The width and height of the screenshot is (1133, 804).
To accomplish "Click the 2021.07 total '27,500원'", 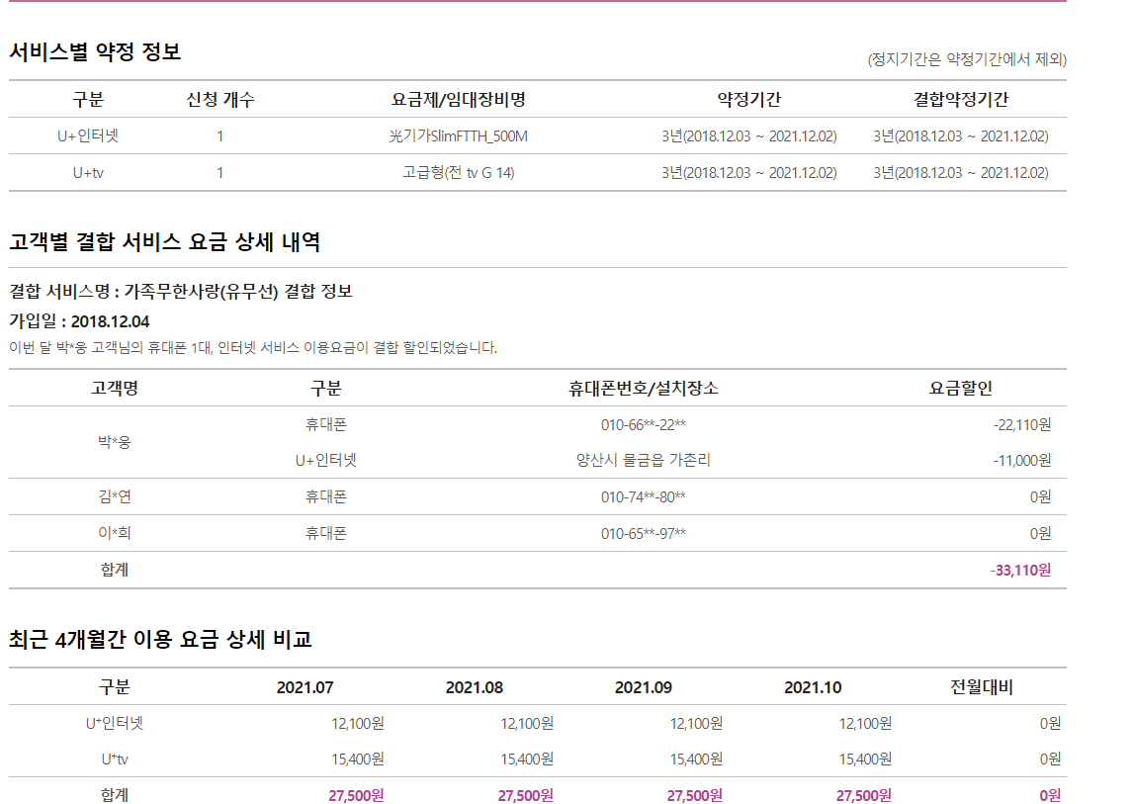I will pyautogui.click(x=356, y=795).
